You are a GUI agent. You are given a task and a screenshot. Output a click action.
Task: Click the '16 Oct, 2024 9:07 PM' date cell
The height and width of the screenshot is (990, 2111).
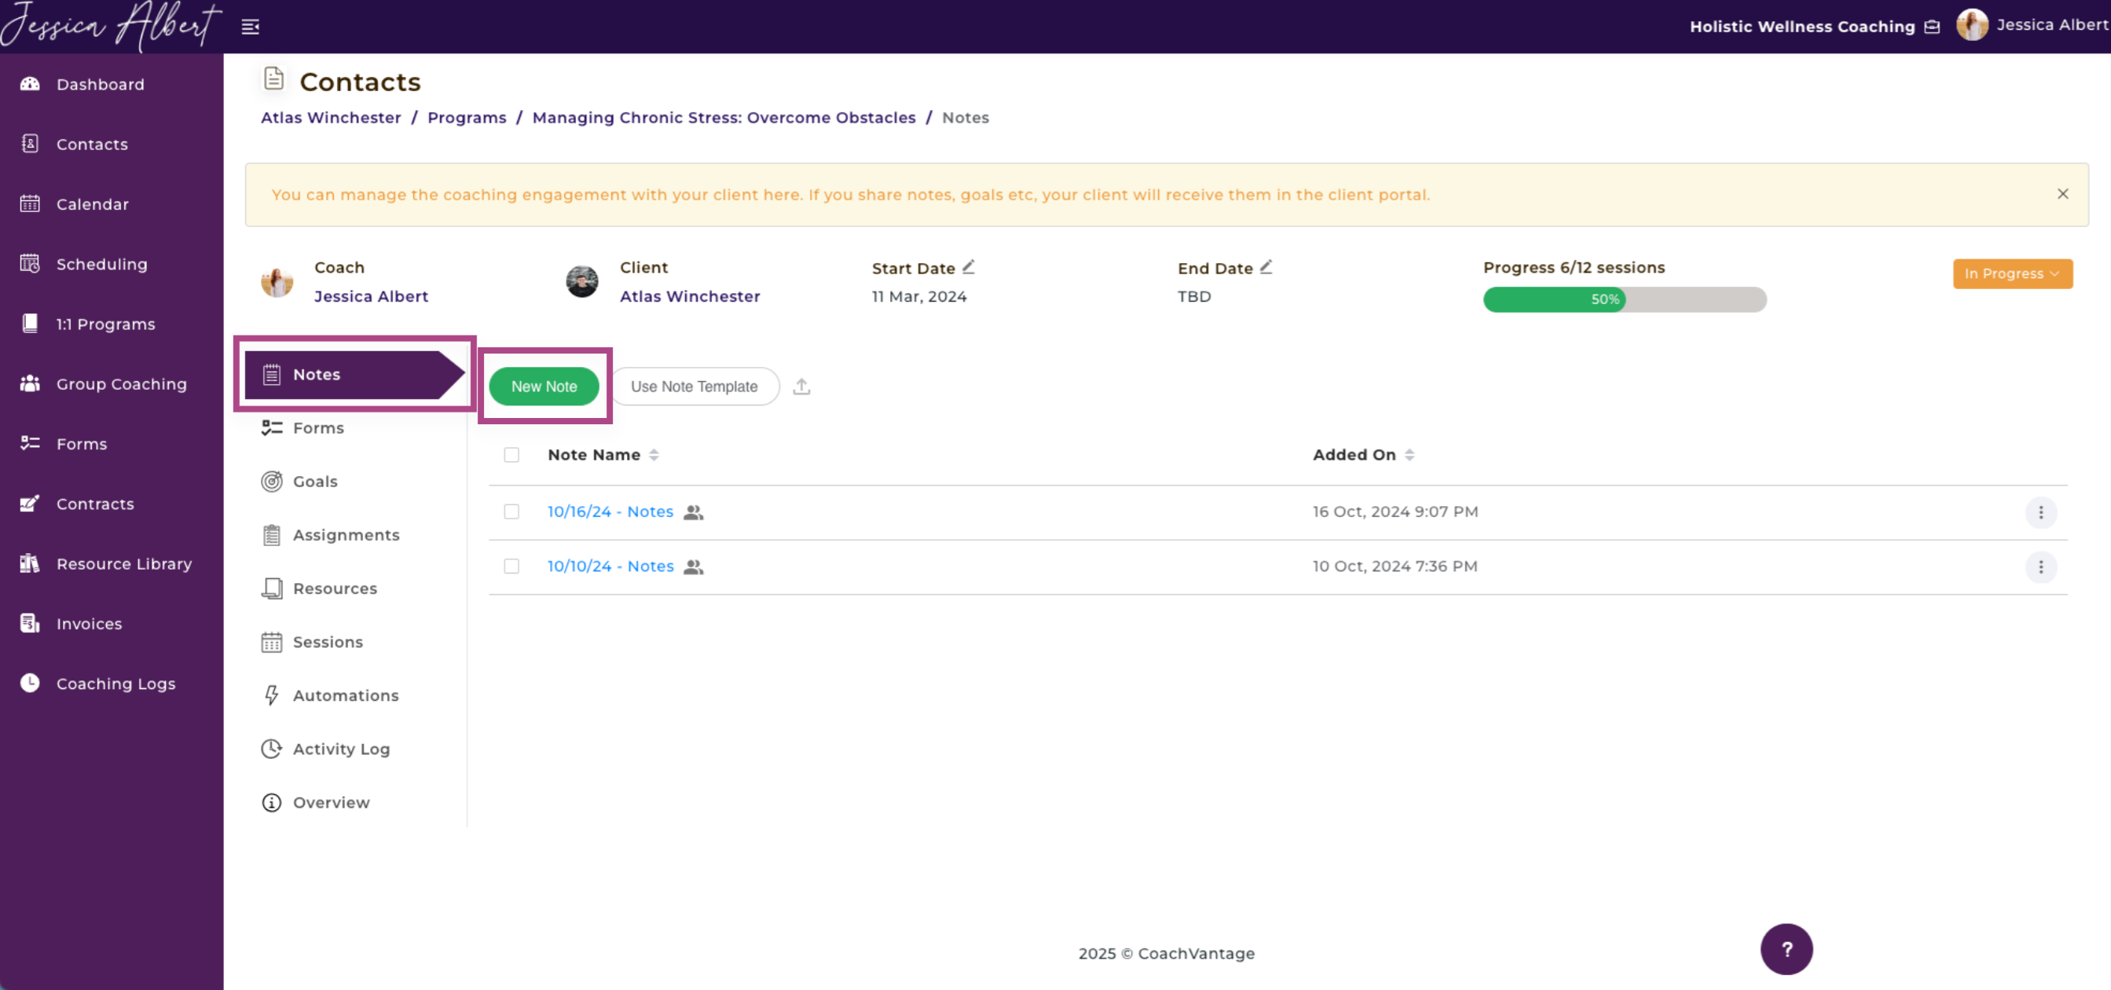tap(1395, 511)
